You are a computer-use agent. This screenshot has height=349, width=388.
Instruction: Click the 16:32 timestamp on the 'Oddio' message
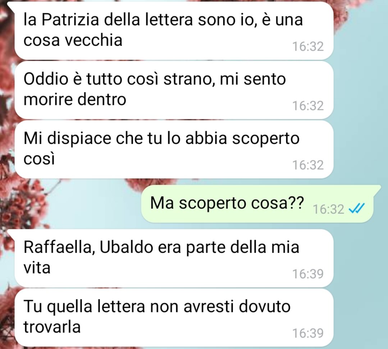click(308, 106)
